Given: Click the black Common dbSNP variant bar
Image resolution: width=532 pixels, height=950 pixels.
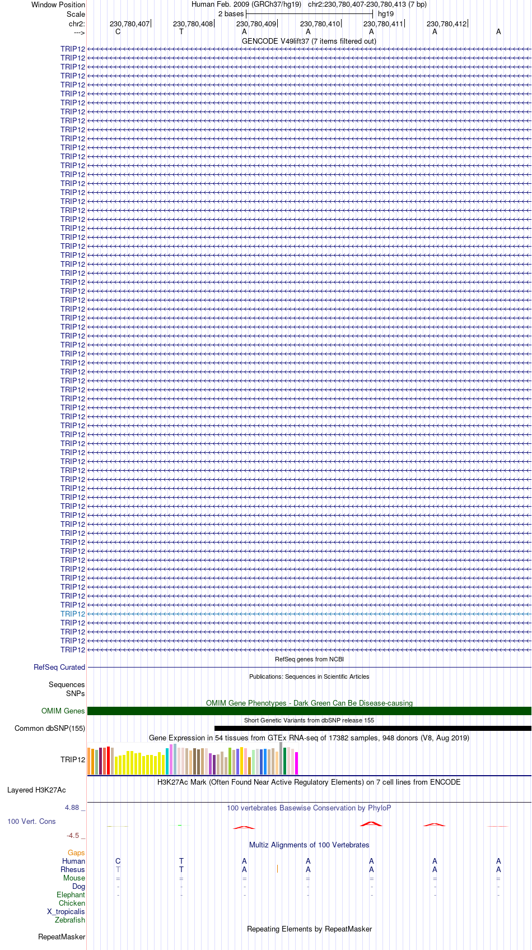Looking at the screenshot, I should point(373,729).
